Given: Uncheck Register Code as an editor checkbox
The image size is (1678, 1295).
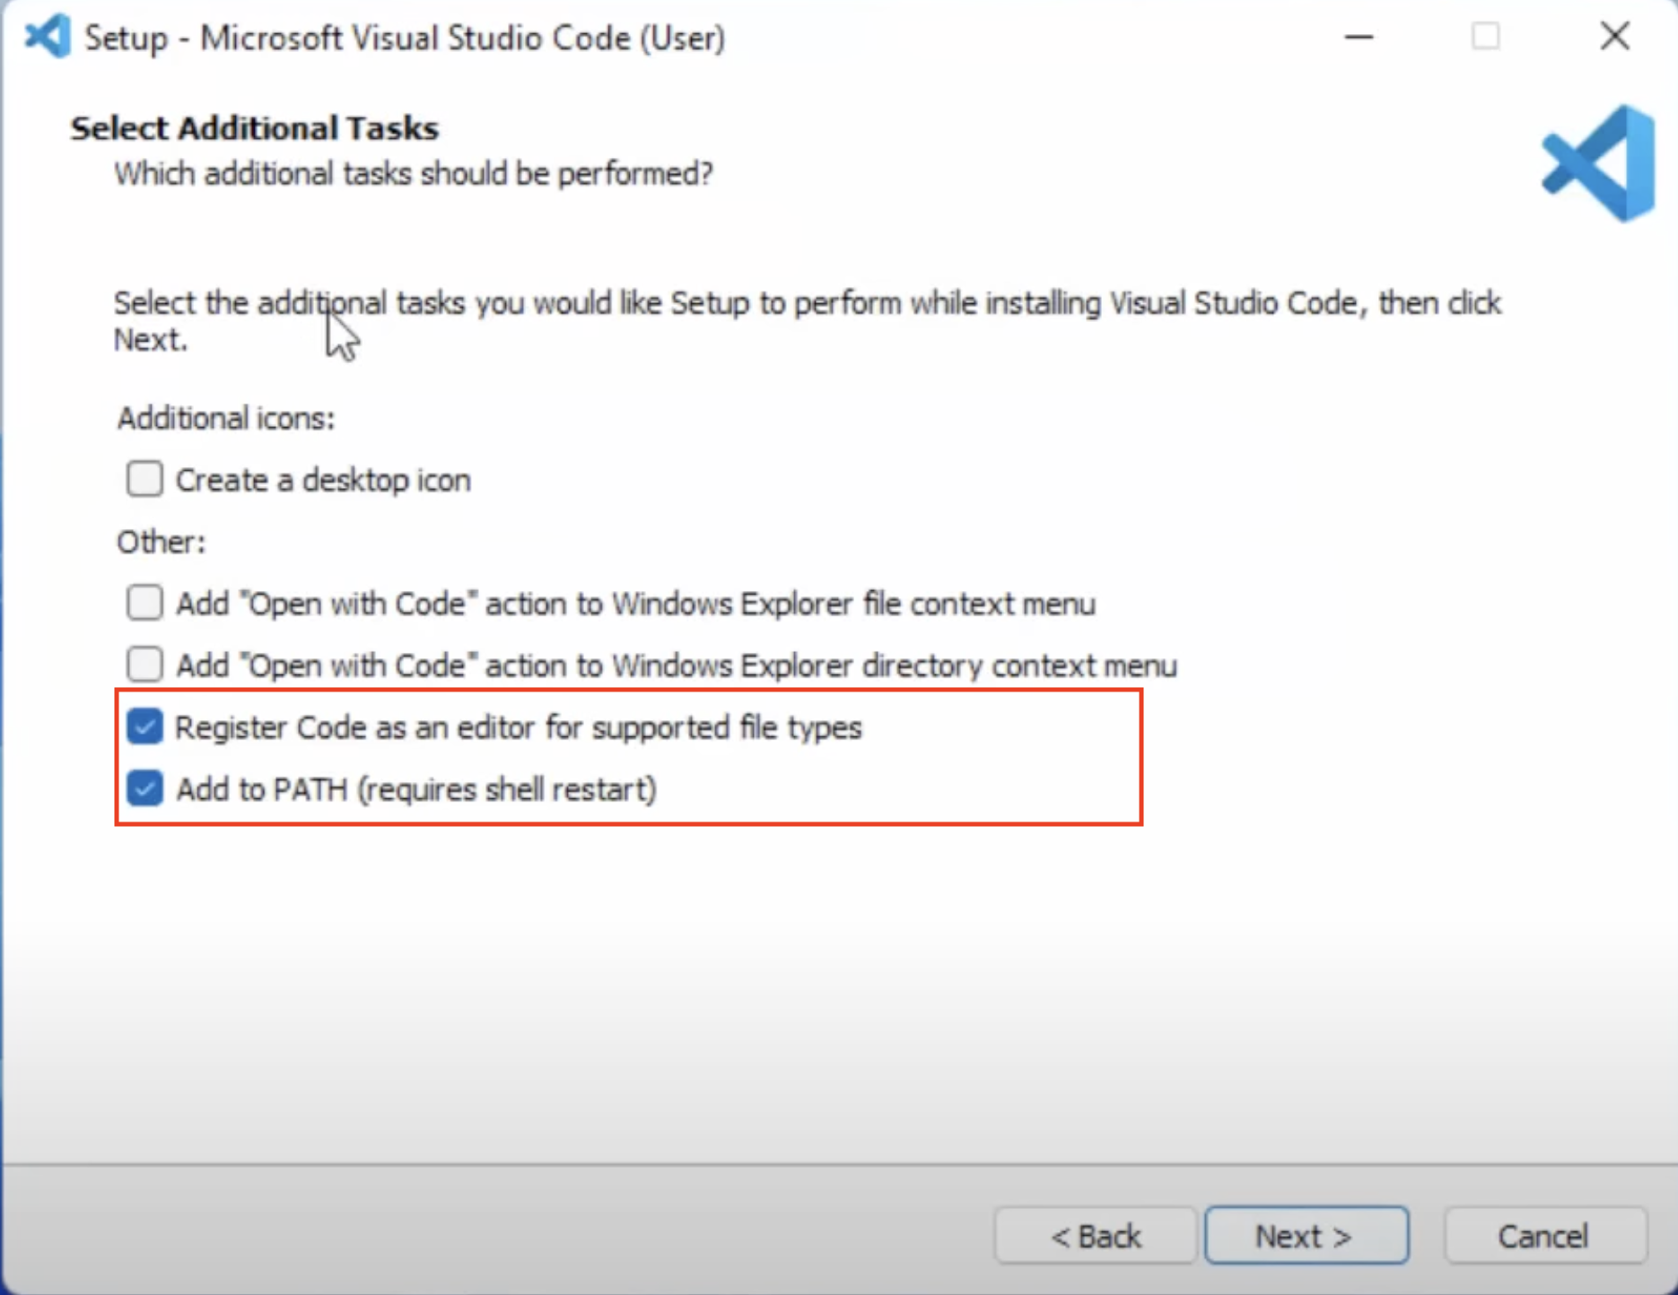Looking at the screenshot, I should coord(144,726).
